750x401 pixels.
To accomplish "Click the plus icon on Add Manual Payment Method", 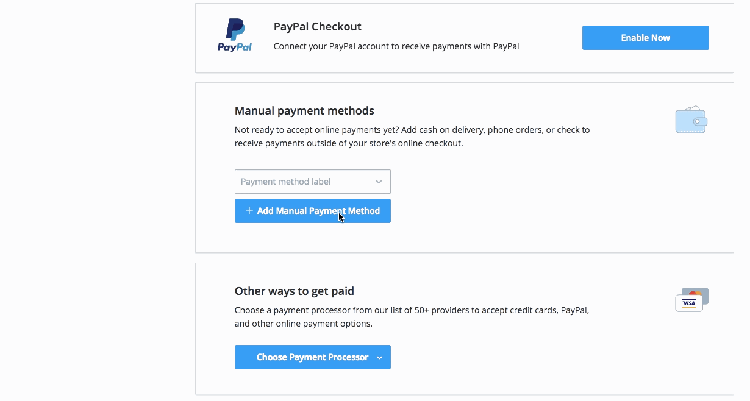I will (249, 211).
